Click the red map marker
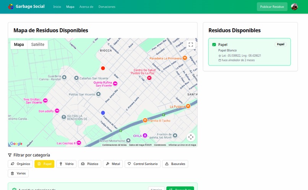 coord(103,68)
